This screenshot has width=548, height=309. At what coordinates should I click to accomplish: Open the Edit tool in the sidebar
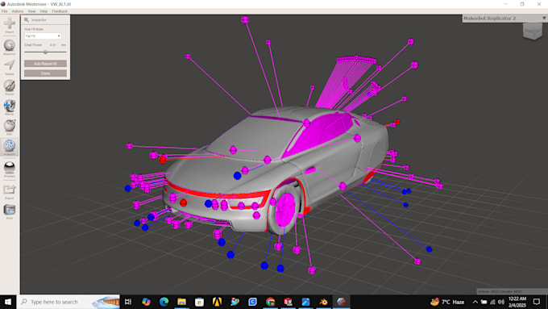click(10, 125)
